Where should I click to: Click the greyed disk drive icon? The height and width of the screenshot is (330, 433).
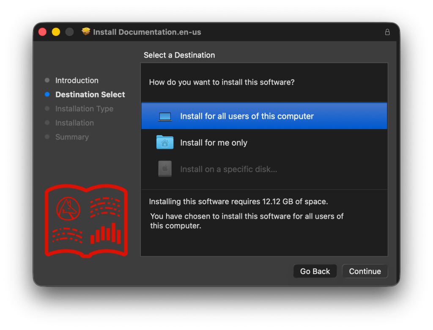coord(164,169)
